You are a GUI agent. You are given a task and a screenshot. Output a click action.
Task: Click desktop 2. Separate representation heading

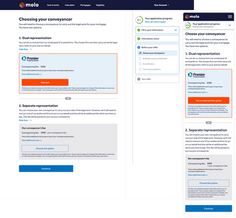pos(38,106)
